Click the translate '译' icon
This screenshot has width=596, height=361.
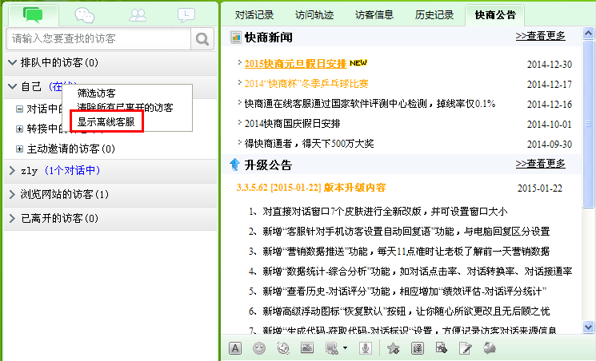(417, 347)
